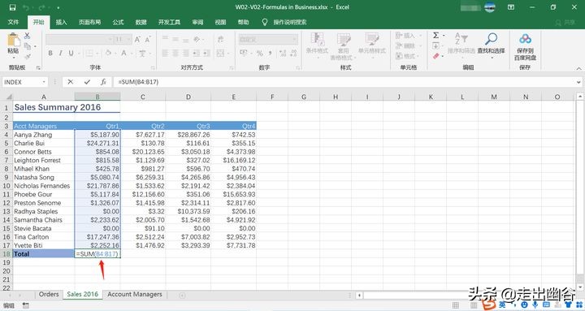
Task: Click the macro record status bar icon
Action: tap(26, 305)
